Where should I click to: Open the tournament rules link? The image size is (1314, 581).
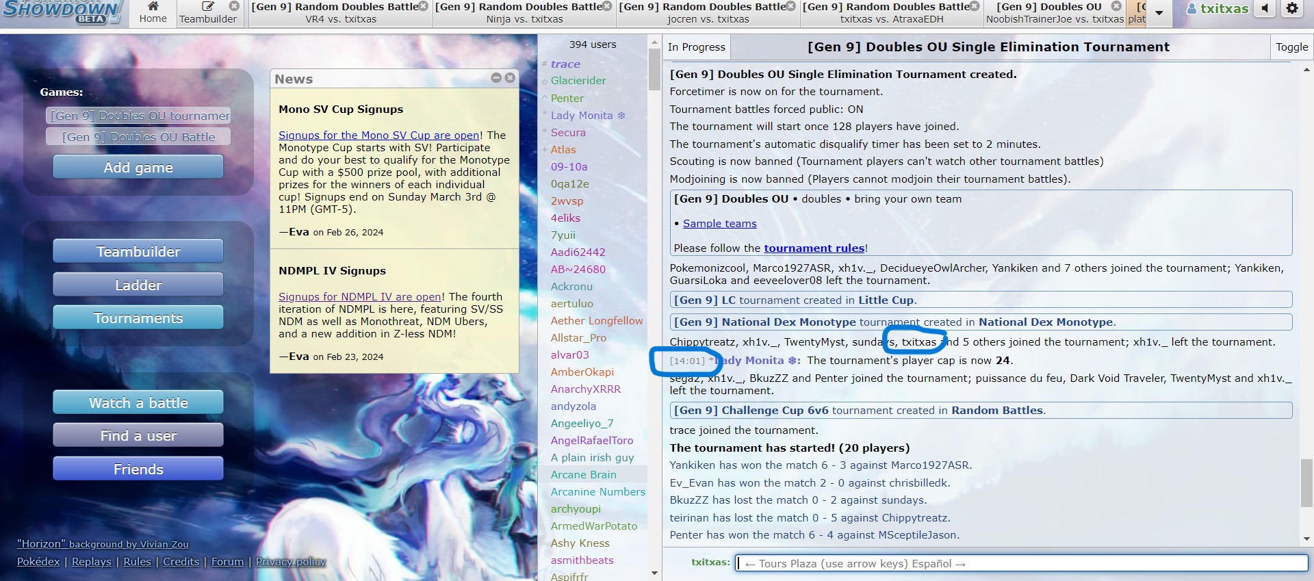[x=814, y=248]
